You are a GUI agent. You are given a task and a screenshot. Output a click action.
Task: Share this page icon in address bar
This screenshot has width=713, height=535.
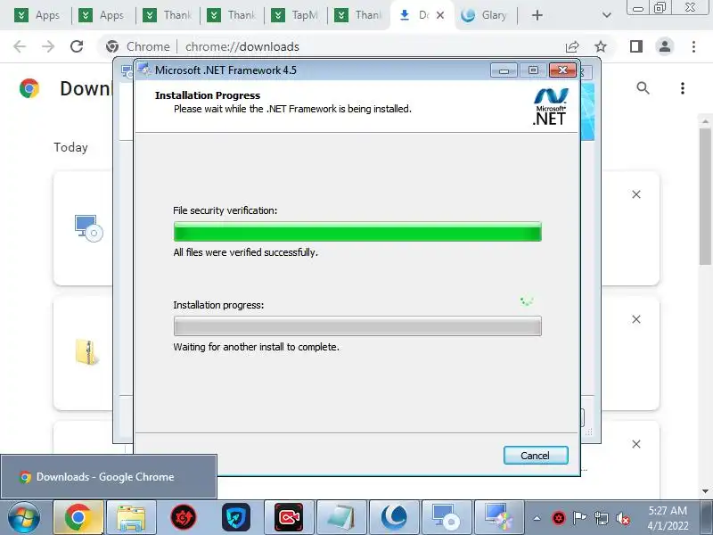click(x=572, y=46)
